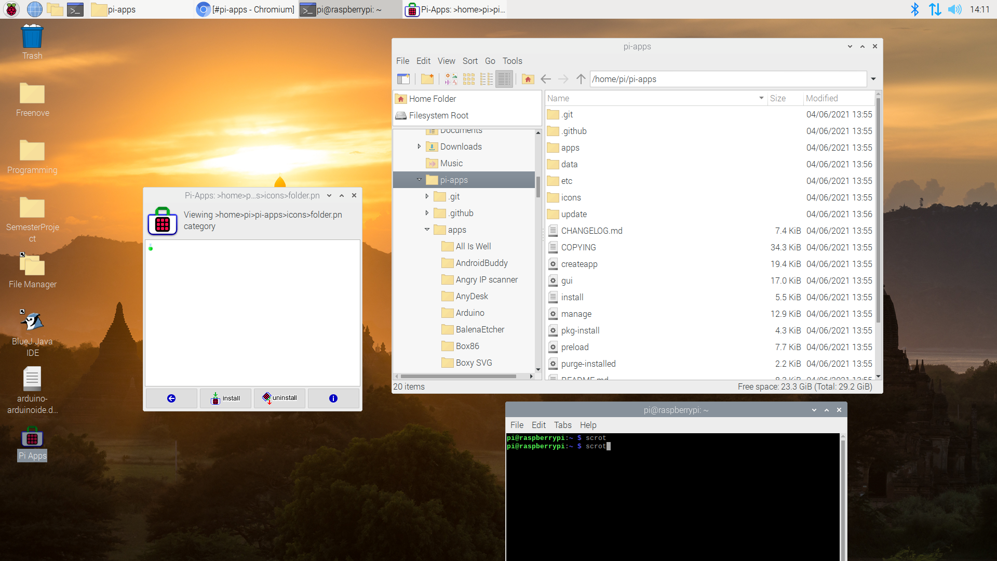This screenshot has width=997, height=561.
Task: Switch to detailed list view mode
Action: [x=504, y=79]
